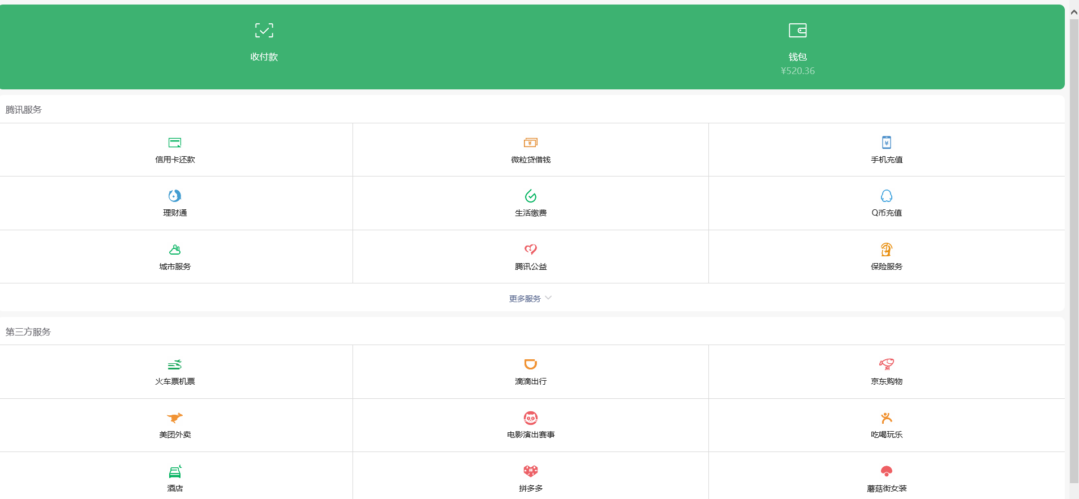Click the 生活缴费 utilities icon
This screenshot has width=1079, height=499.
[530, 196]
